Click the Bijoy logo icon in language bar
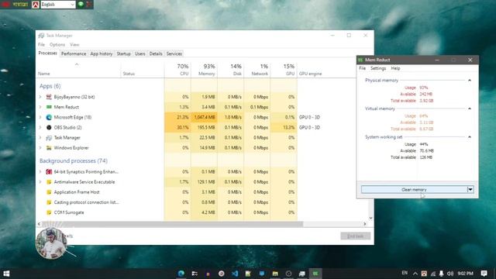Image resolution: width=496 pixels, height=279 pixels. (36, 5)
